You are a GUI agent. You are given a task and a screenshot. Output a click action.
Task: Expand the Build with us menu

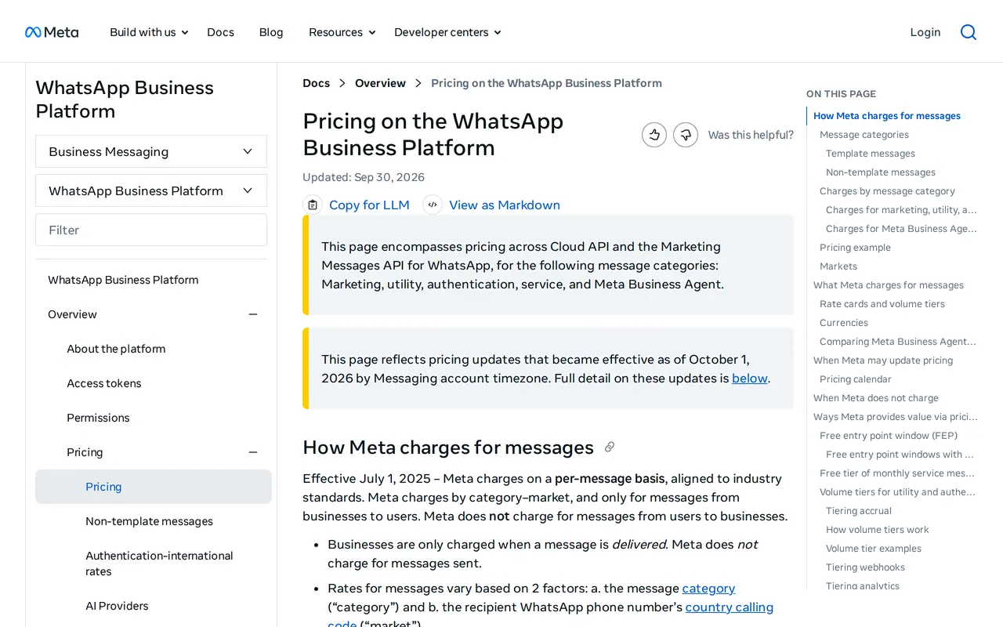149,32
